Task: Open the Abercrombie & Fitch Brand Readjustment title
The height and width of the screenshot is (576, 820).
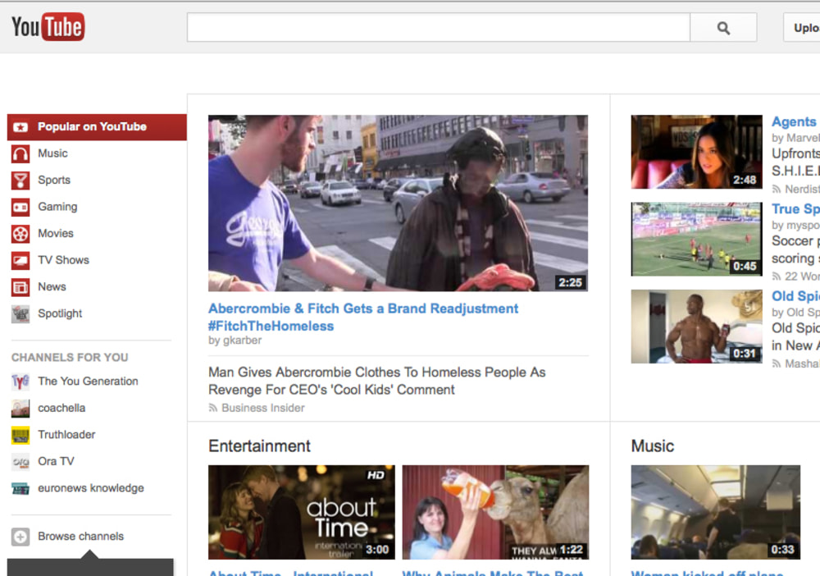Action: [x=363, y=317]
